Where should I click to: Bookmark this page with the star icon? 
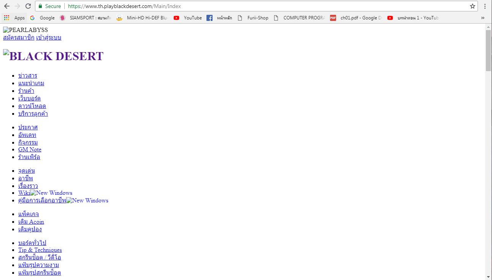tap(473, 6)
